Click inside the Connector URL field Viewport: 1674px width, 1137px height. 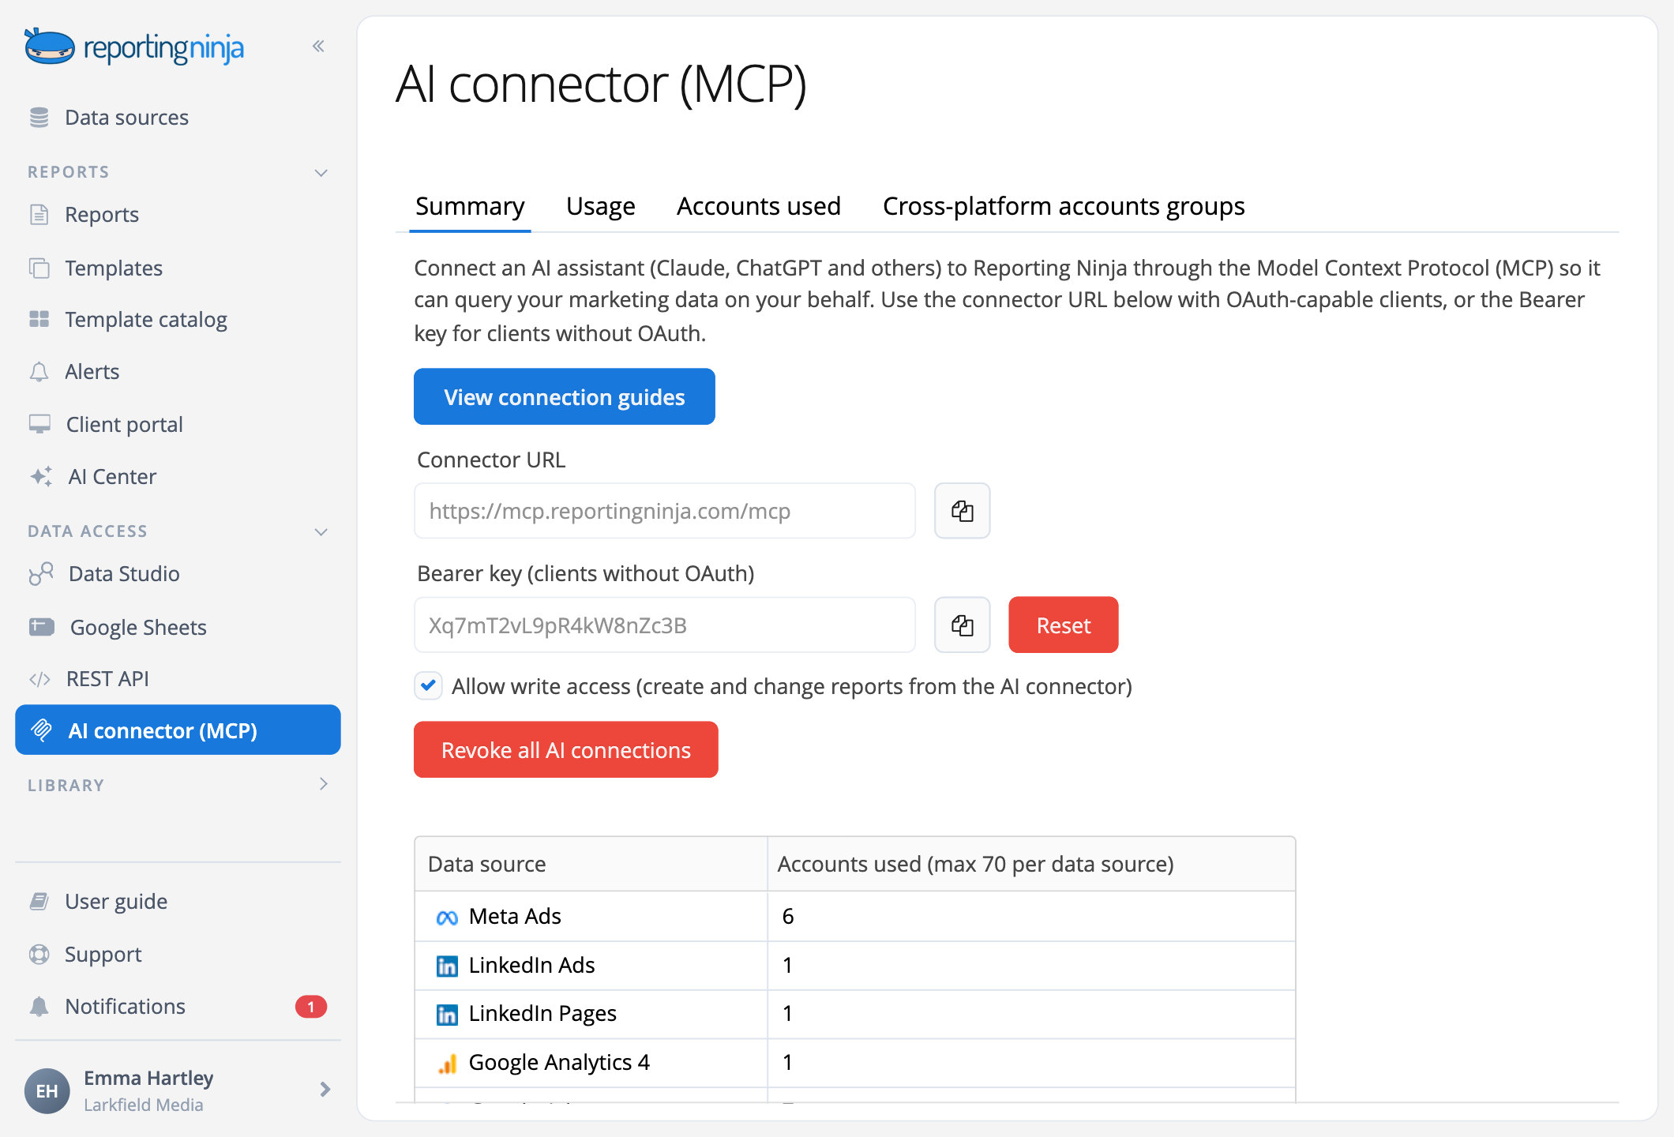(664, 511)
